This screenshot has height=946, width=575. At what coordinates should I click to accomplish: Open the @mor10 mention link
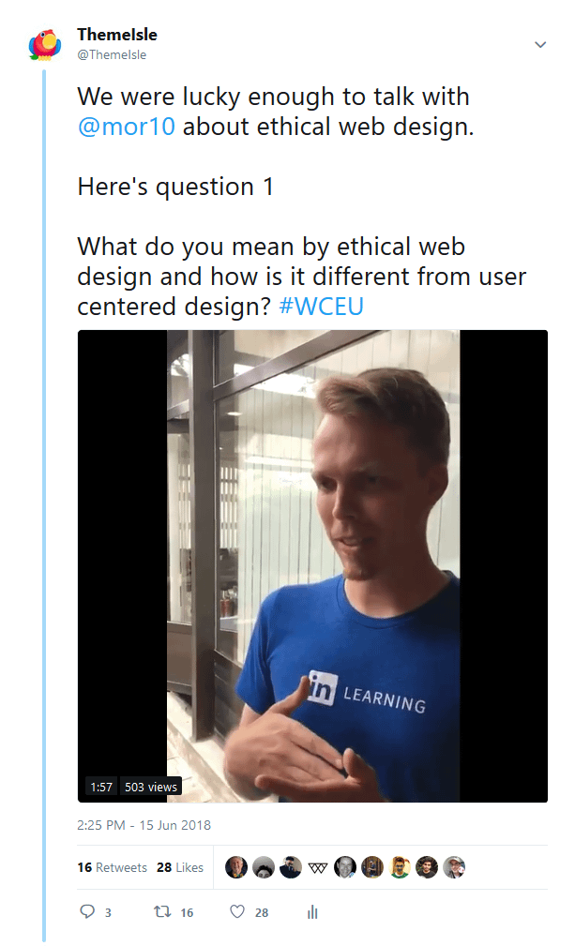tap(127, 127)
